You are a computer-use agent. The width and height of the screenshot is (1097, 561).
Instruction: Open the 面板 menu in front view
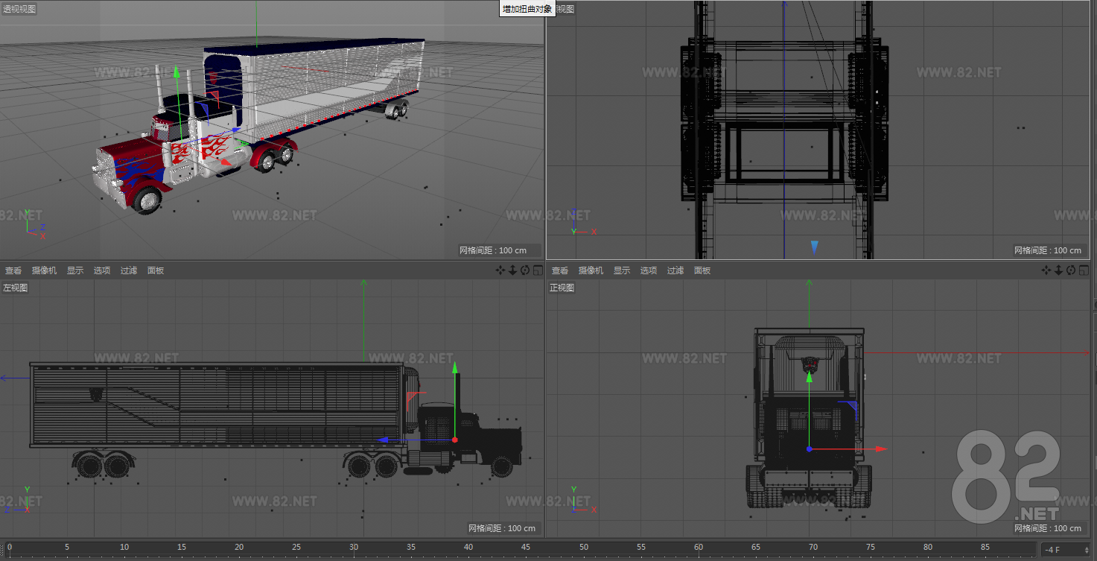point(702,270)
